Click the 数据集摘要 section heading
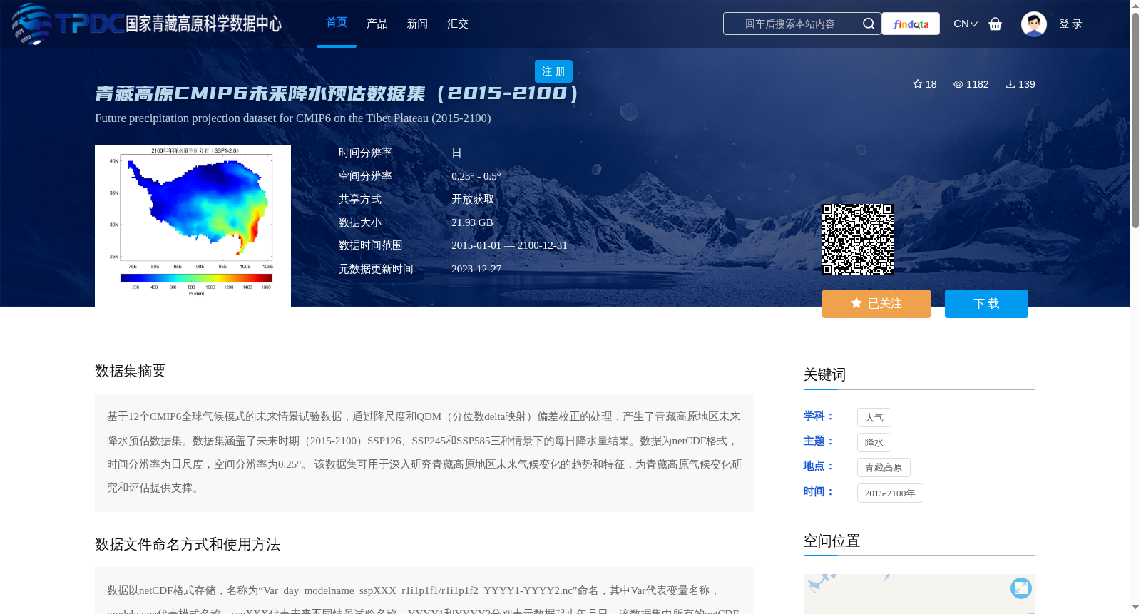 pos(131,371)
